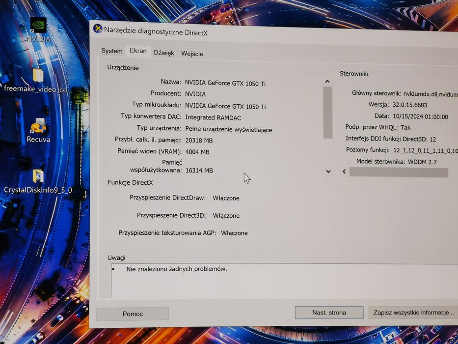Click the Integrated RAMDAC value
This screenshot has width=458, height=344.
coord(213,117)
